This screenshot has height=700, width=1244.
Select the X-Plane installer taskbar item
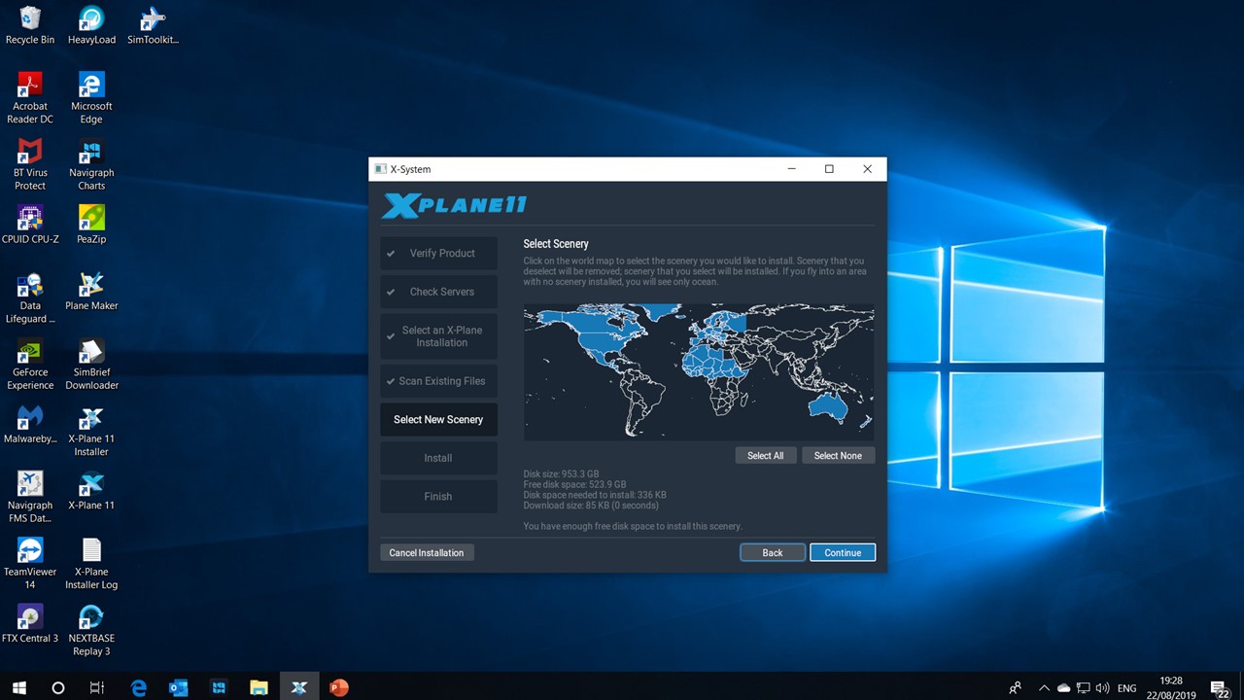[298, 687]
